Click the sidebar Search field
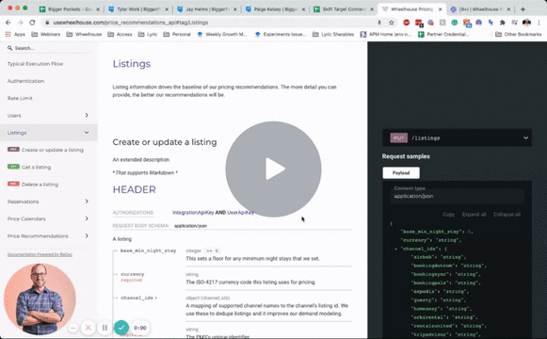The height and width of the screenshot is (339, 547). pos(49,48)
